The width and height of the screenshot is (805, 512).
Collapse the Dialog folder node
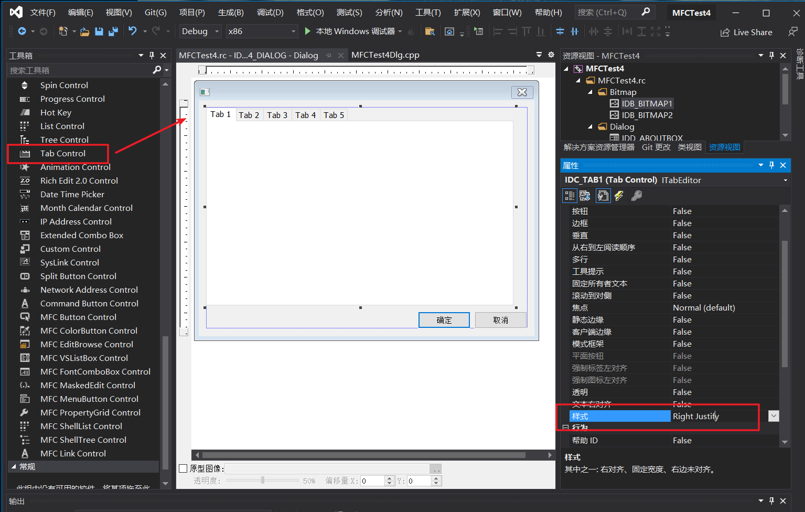pyautogui.click(x=591, y=127)
